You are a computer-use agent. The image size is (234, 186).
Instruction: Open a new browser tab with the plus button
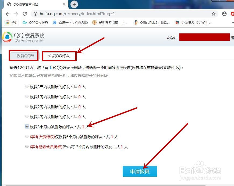point(74,4)
